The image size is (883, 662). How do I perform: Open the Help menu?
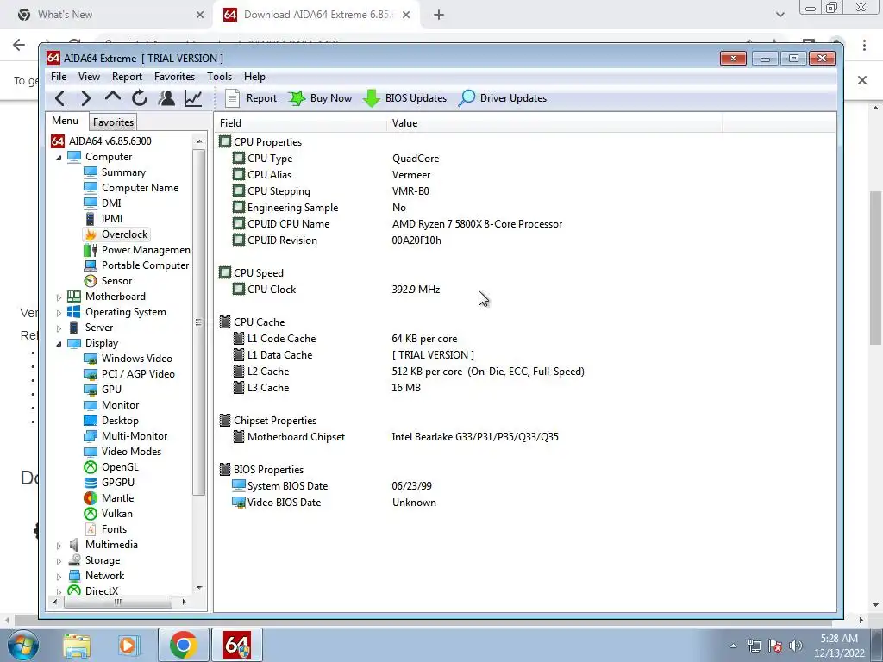[x=254, y=77]
